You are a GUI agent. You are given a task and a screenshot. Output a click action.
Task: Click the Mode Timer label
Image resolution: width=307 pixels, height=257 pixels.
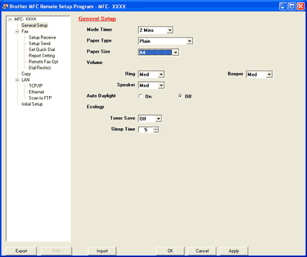click(x=100, y=29)
